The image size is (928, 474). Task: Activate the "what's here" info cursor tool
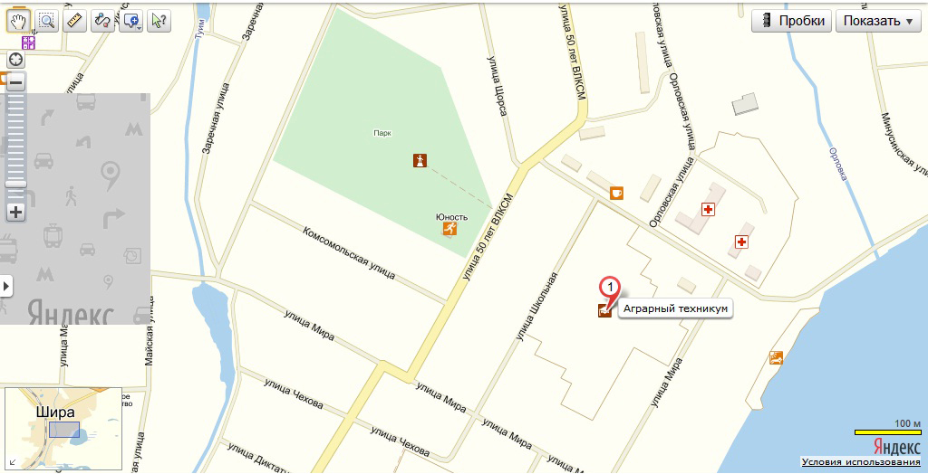tap(159, 22)
